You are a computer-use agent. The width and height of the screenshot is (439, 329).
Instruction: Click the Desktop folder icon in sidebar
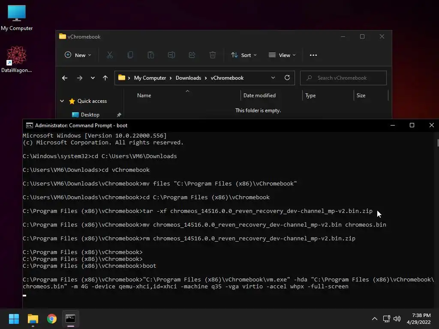pyautogui.click(x=75, y=115)
